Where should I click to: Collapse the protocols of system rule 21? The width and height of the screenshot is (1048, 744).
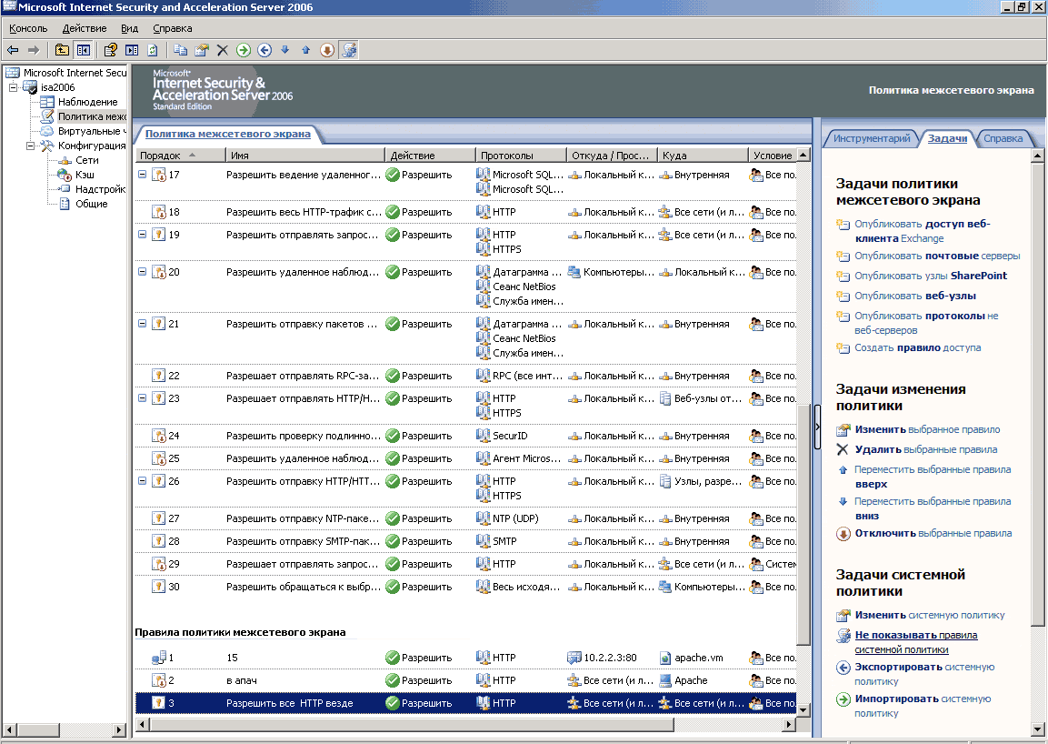(x=143, y=324)
